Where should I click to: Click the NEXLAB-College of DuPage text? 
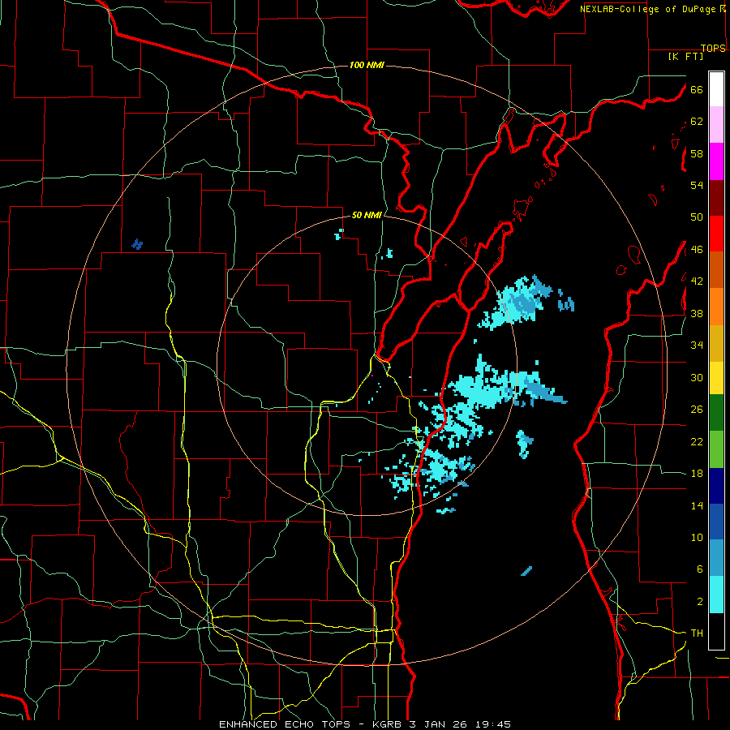pos(647,9)
